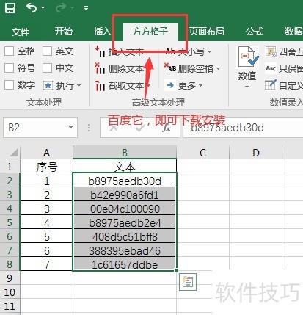The image size is (303, 315).
Task: Click the 截取文本 icon
Action: (101, 86)
